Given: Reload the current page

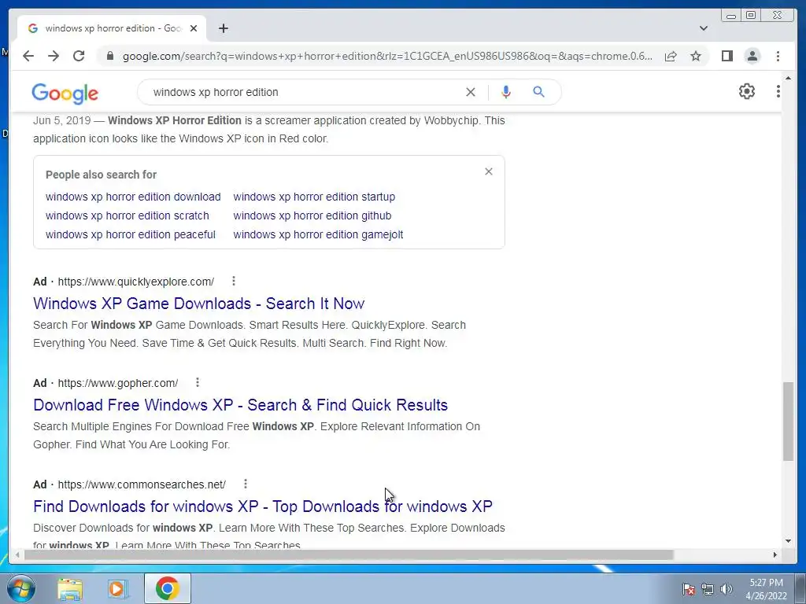Looking at the screenshot, I should click(x=79, y=56).
